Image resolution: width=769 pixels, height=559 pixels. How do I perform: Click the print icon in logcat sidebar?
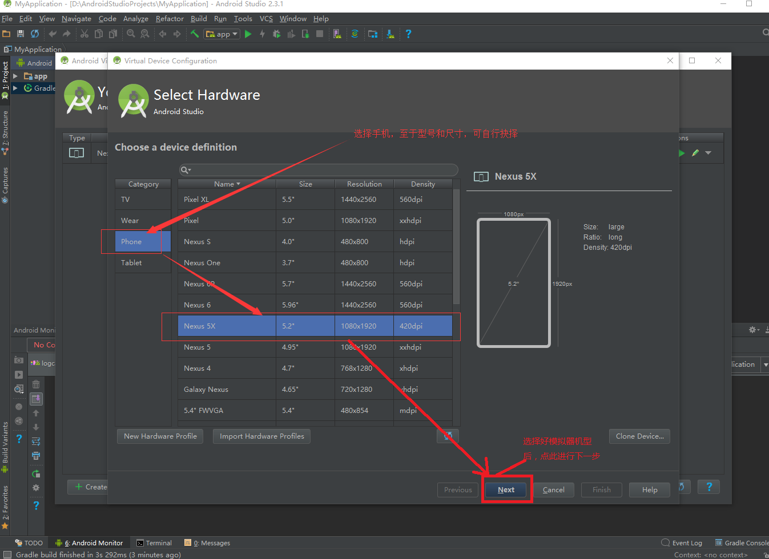36,456
